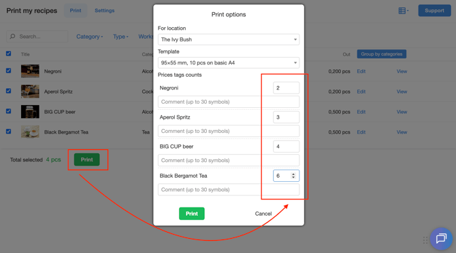Expand the Type filter dropdown
The height and width of the screenshot is (253, 456).
120,37
